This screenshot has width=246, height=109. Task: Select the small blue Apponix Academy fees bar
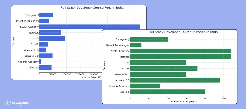tap(40, 62)
